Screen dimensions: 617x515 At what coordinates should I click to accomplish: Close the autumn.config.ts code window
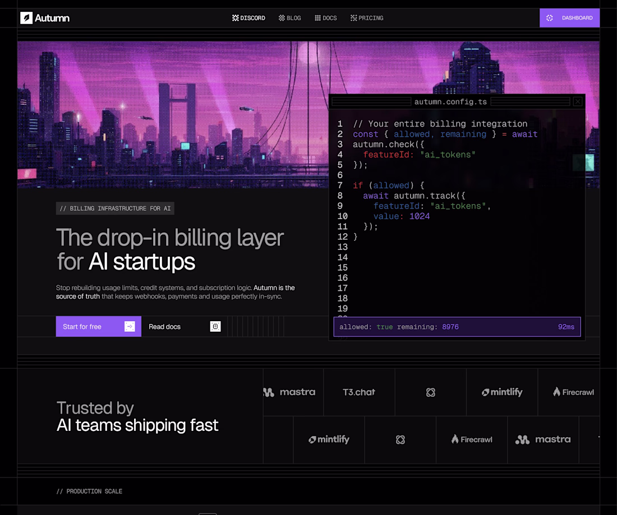578,102
